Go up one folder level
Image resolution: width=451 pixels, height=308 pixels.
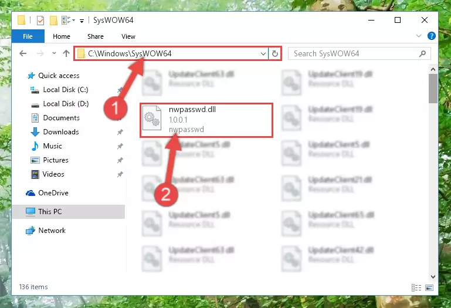[x=66, y=53]
